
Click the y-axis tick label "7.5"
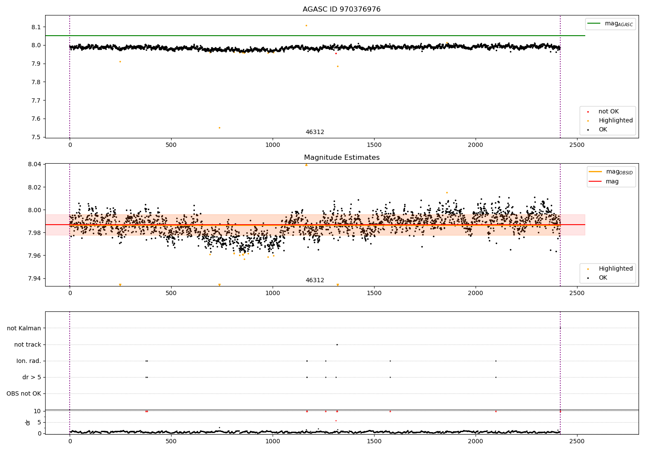click(36, 137)
